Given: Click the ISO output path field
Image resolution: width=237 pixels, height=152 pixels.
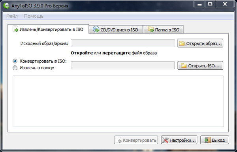Looking at the screenshot, I should (123, 65).
